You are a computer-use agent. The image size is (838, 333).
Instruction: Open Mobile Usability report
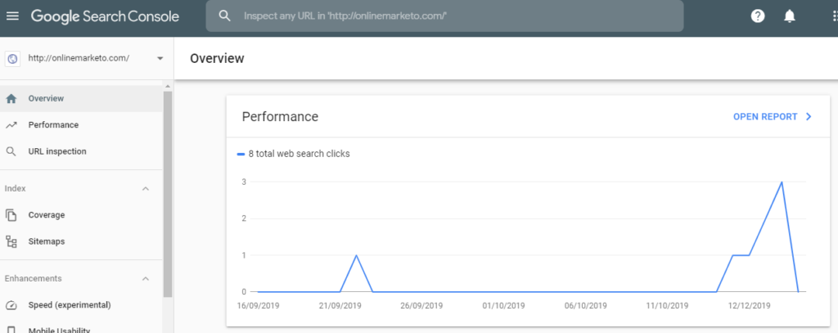(x=59, y=330)
